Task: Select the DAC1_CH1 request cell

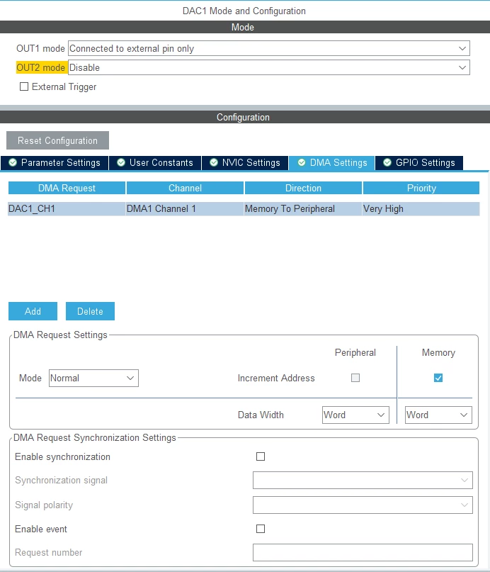Action: (67, 209)
